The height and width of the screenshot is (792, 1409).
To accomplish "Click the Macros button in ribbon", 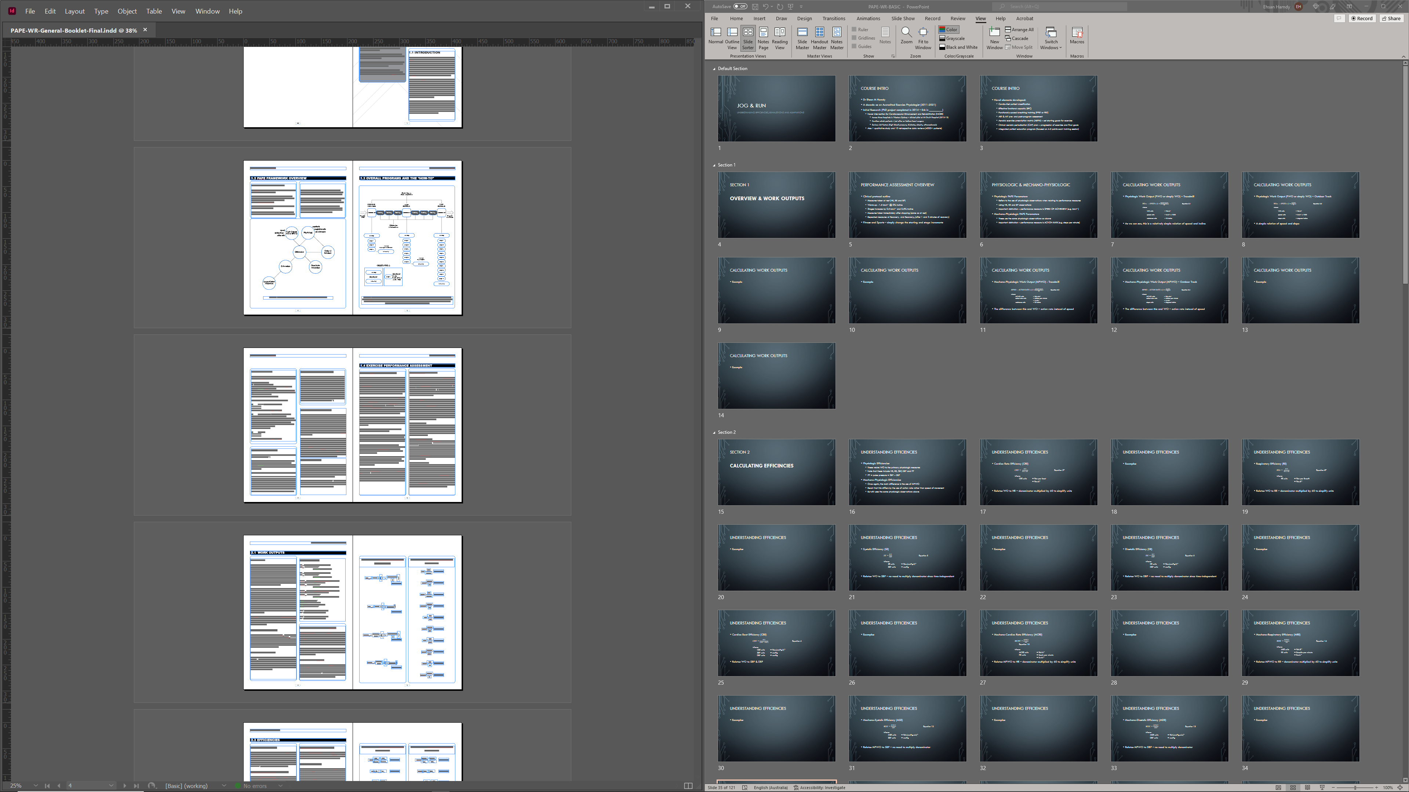I will [1077, 36].
